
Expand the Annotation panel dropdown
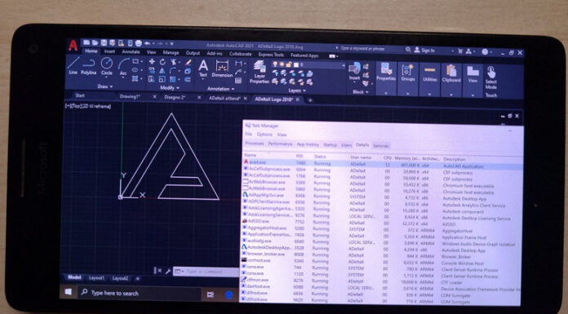click(220, 89)
